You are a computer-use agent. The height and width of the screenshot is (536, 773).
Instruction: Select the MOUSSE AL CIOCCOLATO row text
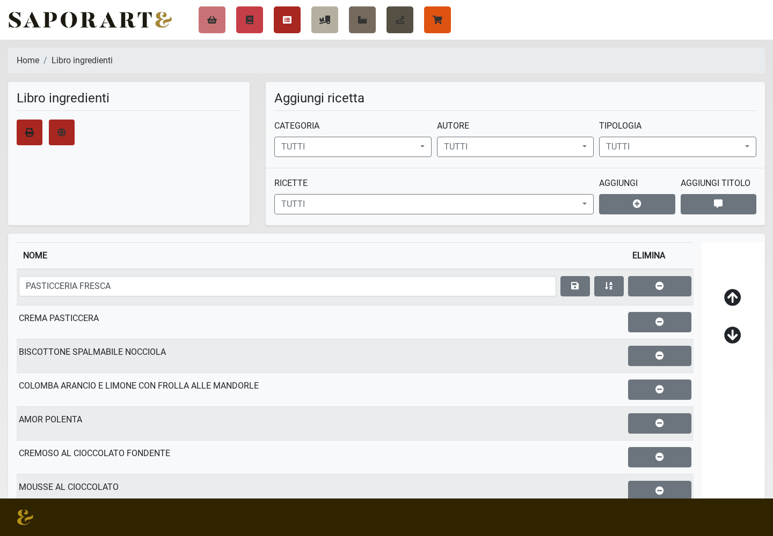coord(69,487)
